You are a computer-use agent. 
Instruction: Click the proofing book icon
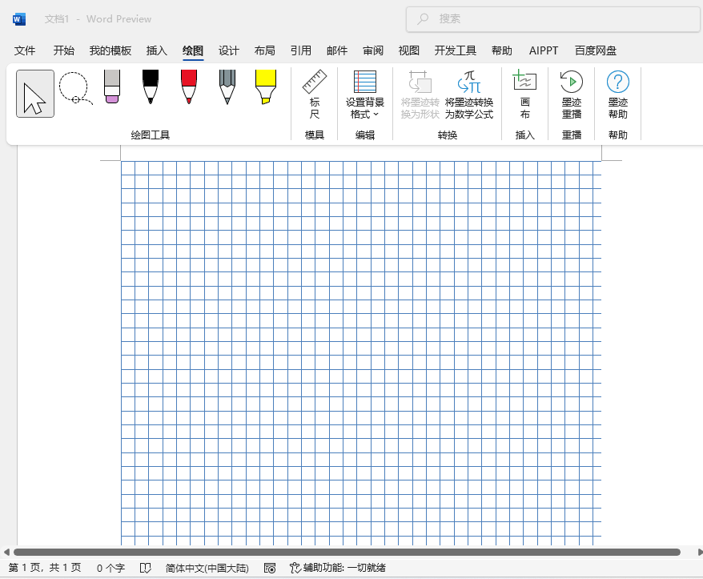tap(146, 569)
